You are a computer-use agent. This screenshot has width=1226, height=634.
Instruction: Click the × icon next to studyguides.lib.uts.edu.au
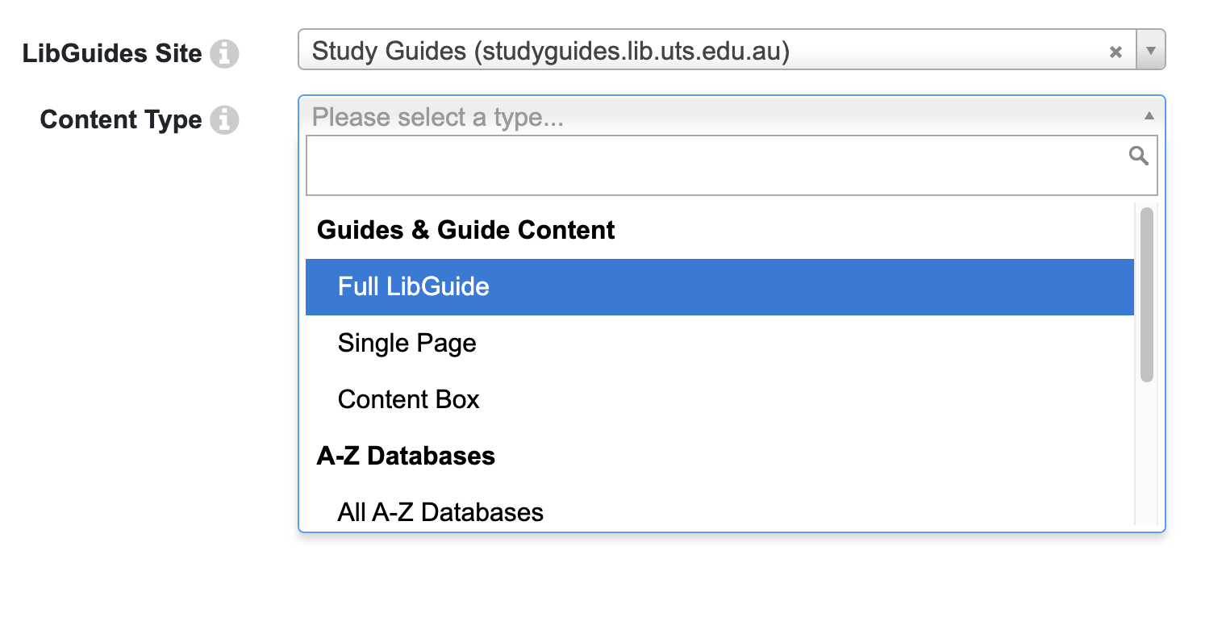pos(1115,52)
